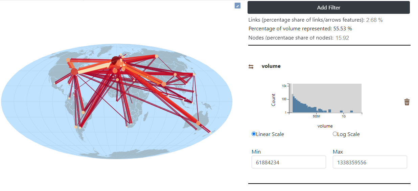The height and width of the screenshot is (191, 418).
Task: Click the orange node in northern Russia
Action: click(x=157, y=56)
